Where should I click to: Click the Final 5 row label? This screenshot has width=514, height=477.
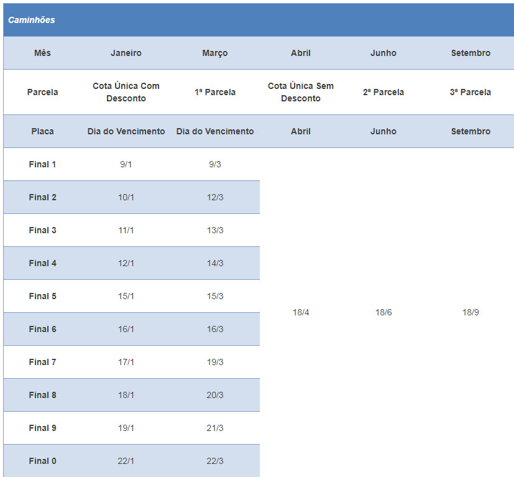(x=42, y=296)
